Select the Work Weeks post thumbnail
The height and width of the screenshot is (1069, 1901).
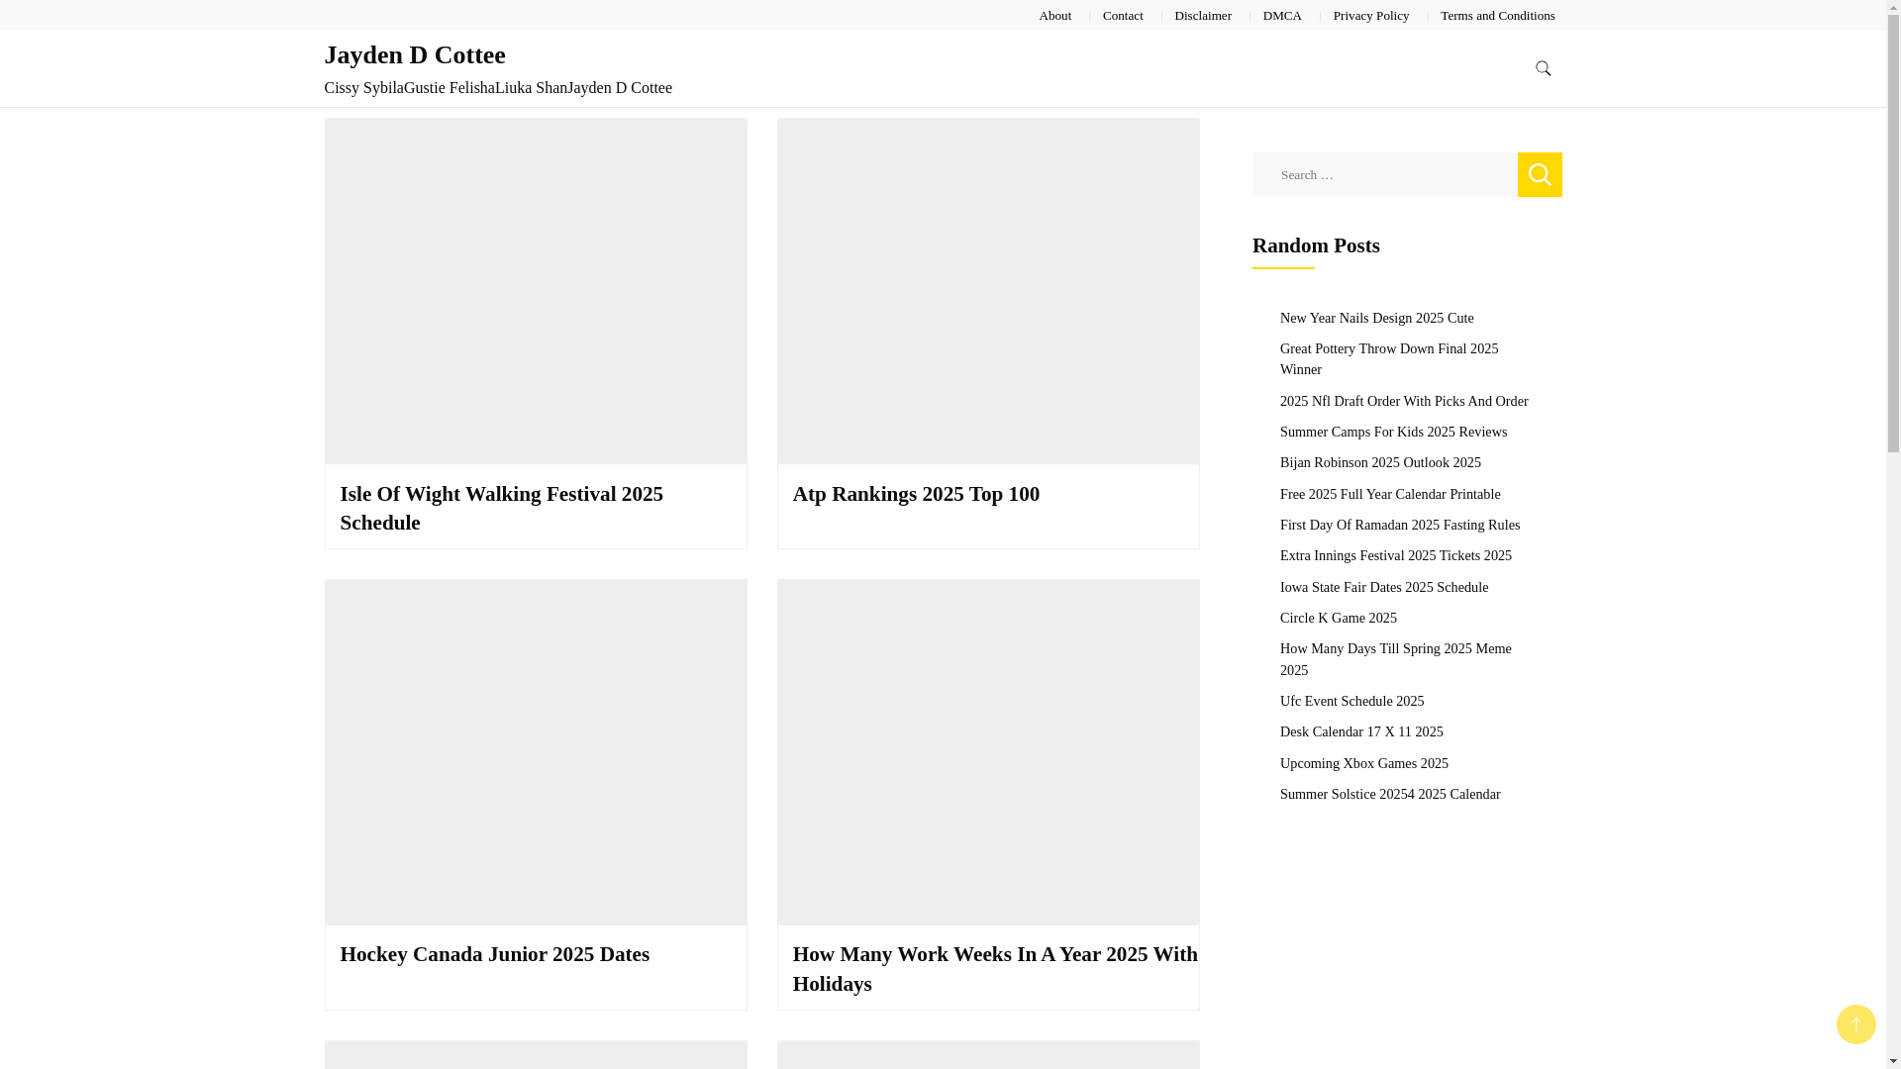click(988, 752)
